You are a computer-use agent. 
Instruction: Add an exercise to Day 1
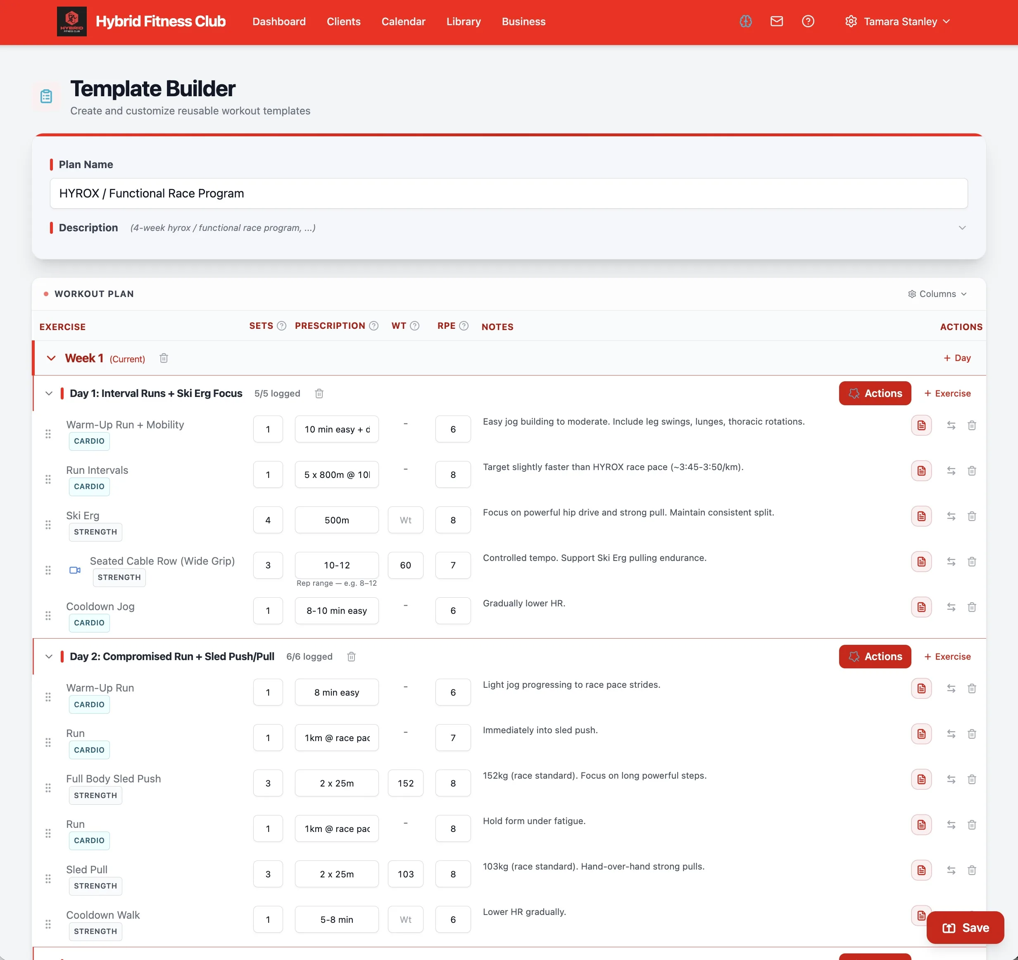pos(947,393)
